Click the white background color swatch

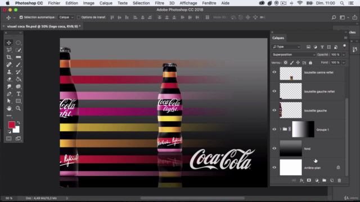tap(16, 130)
